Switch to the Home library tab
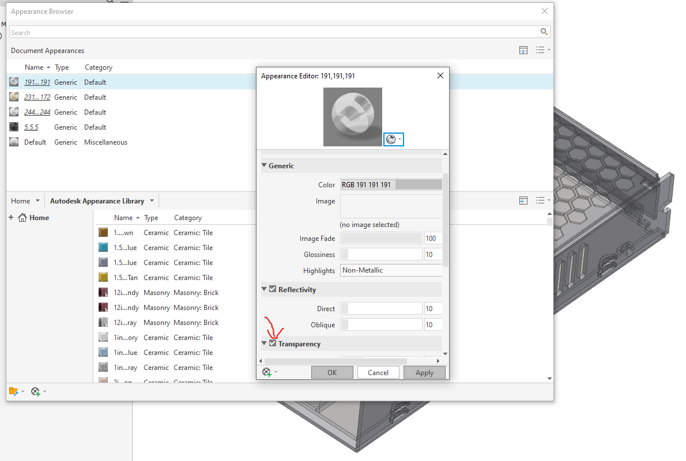Image resolution: width=686 pixels, height=461 pixels. click(21, 201)
